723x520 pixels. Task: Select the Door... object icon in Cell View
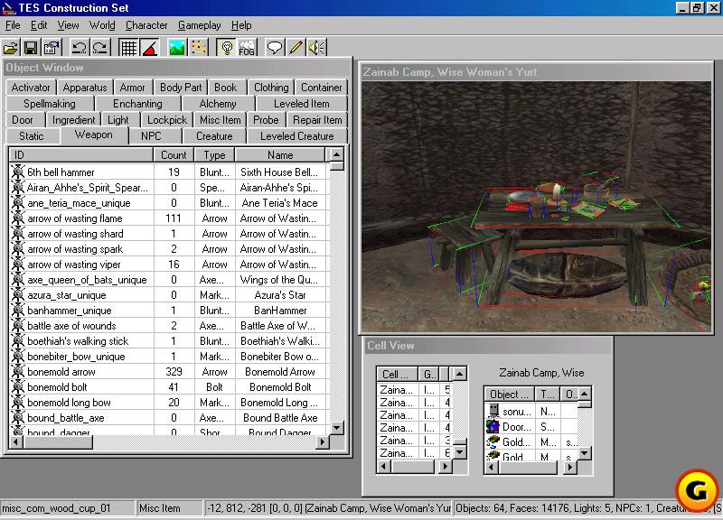(493, 426)
